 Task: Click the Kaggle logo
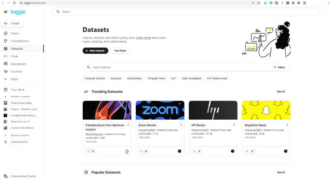point(18,12)
